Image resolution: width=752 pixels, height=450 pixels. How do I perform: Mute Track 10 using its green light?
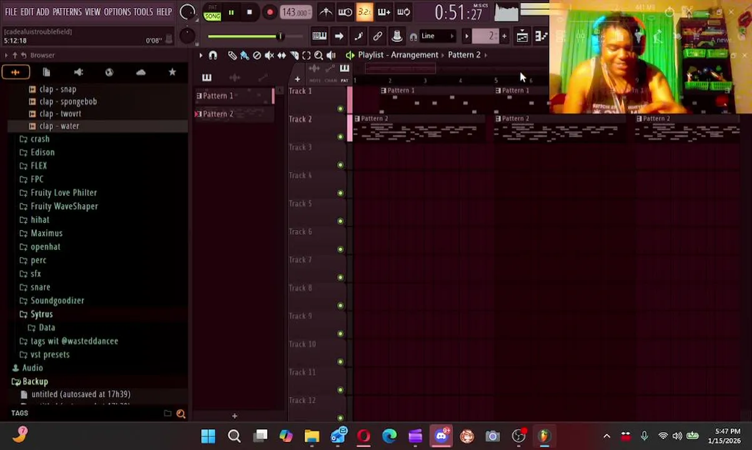pyautogui.click(x=340, y=362)
